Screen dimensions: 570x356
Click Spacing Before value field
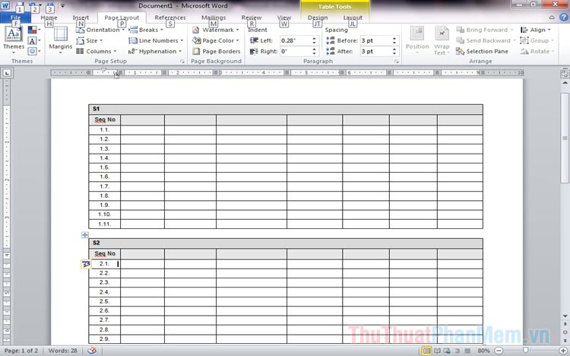click(x=376, y=41)
